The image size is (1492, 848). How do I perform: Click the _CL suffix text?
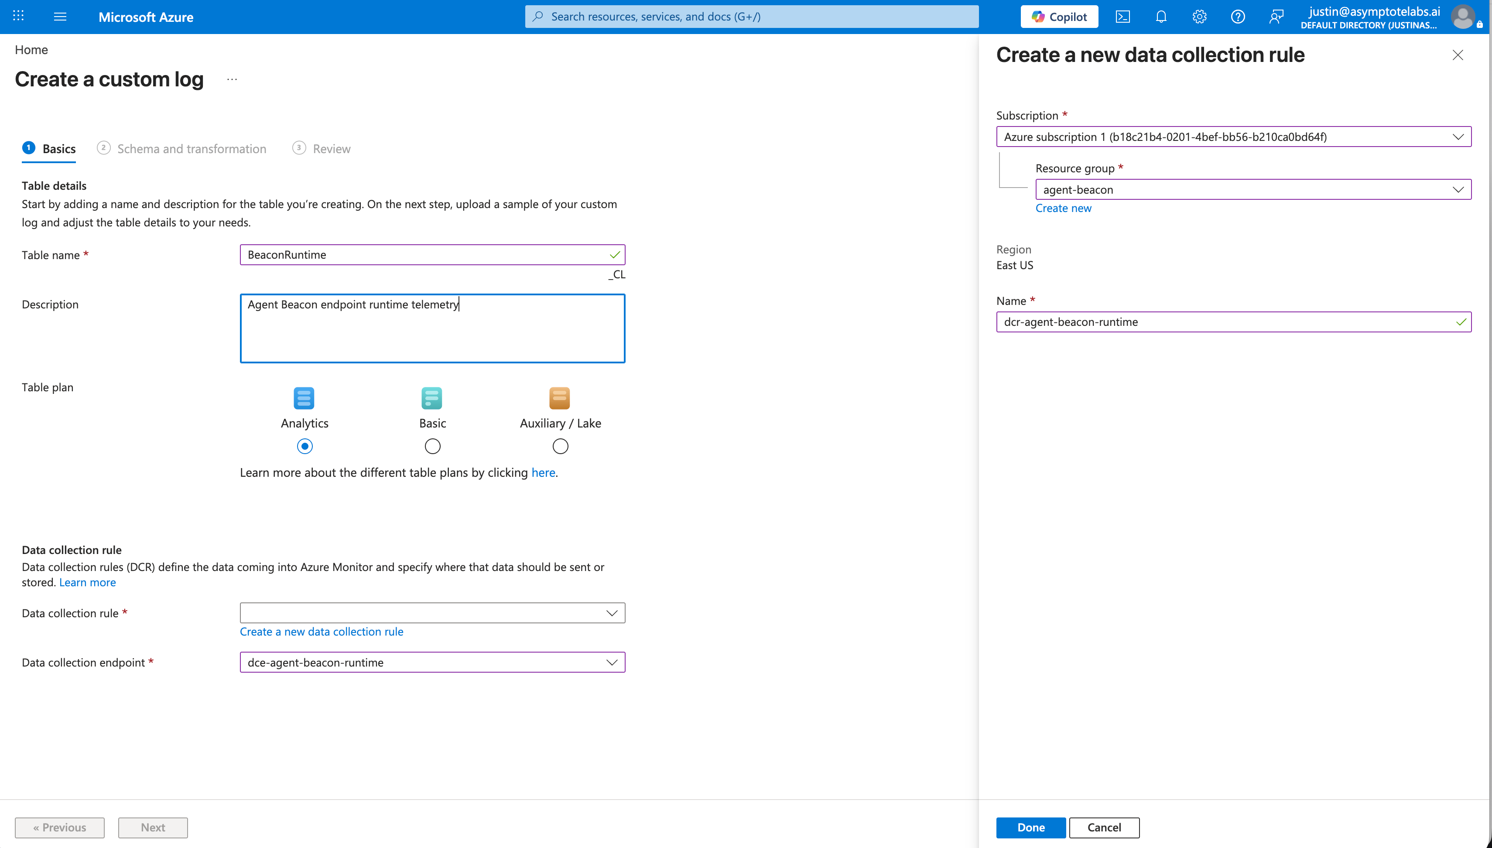617,274
